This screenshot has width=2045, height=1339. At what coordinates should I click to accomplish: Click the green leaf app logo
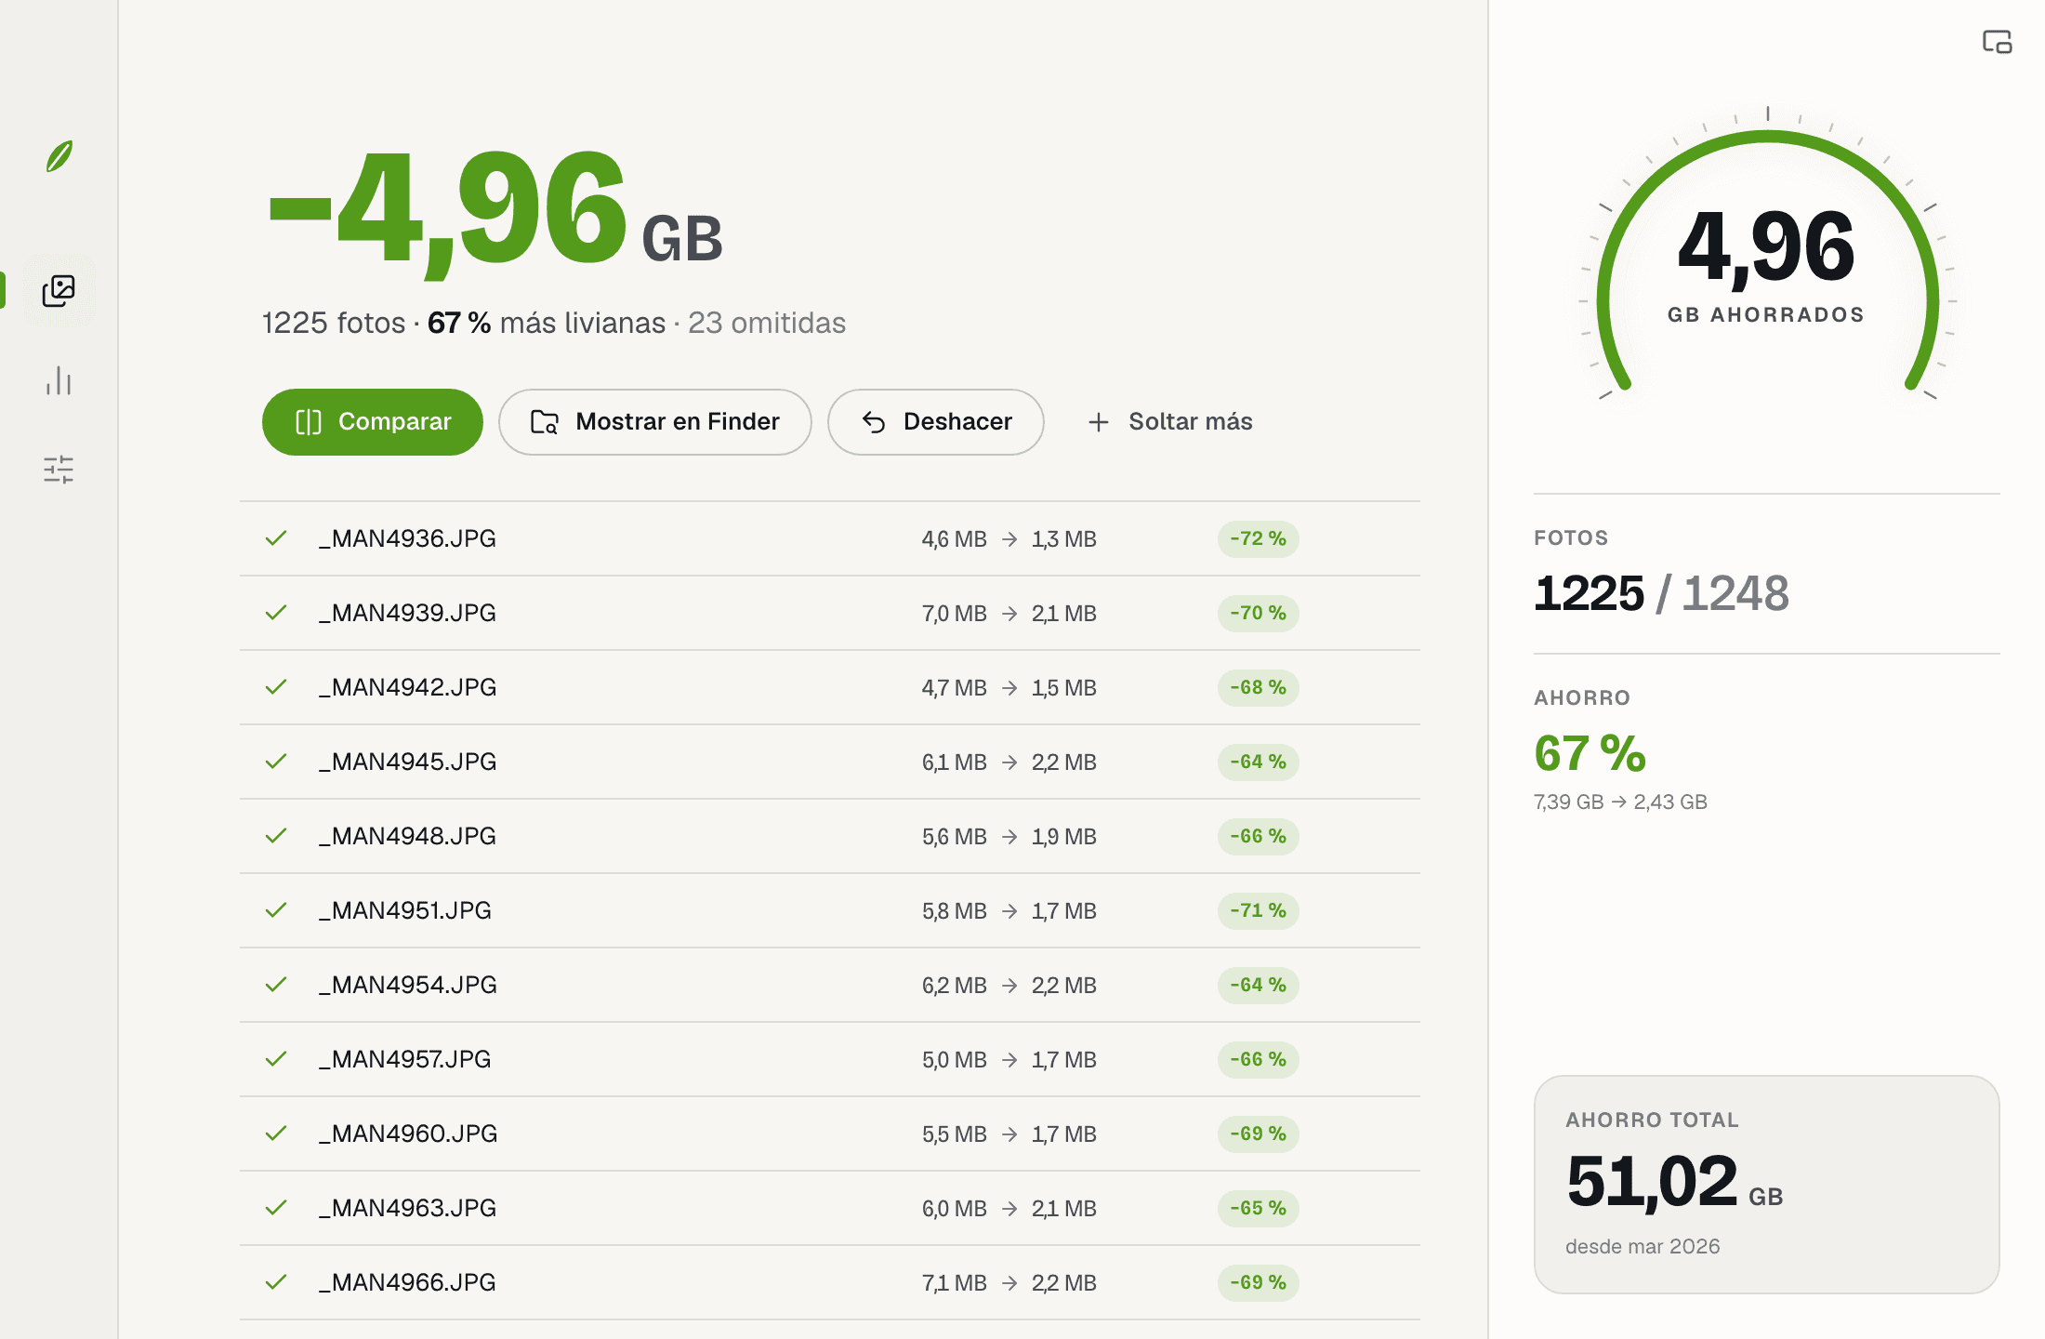point(59,156)
